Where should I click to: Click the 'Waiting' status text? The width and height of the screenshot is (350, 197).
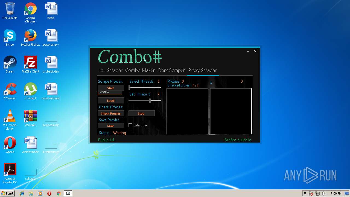pos(119,133)
